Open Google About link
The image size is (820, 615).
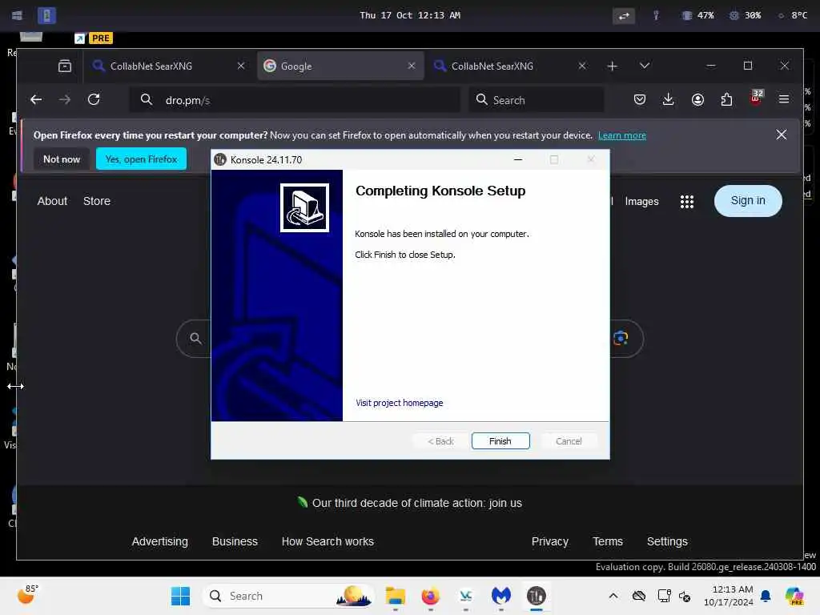[x=52, y=201]
